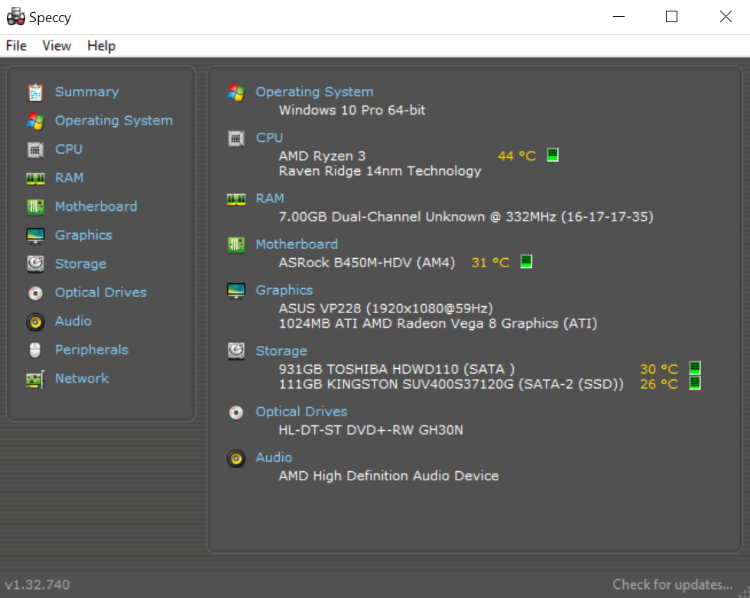Click the RAM stick icon in sidebar
The height and width of the screenshot is (598, 750).
click(x=35, y=179)
